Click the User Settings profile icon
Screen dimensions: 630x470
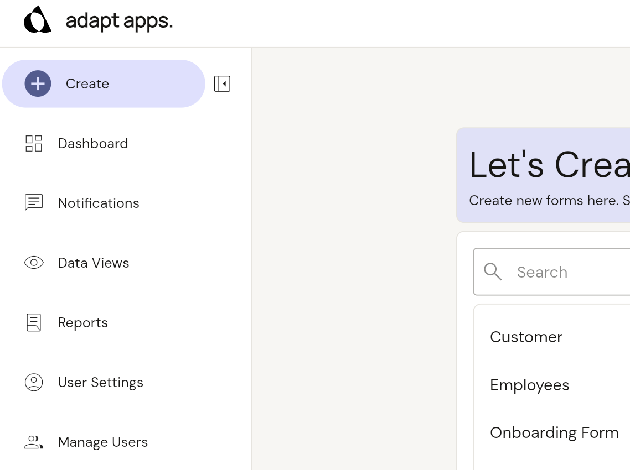point(34,382)
